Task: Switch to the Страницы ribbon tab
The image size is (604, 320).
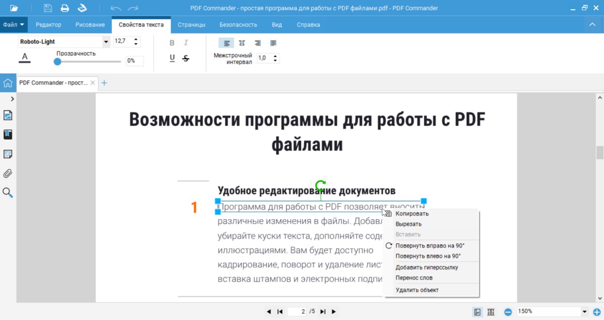Action: (191, 25)
